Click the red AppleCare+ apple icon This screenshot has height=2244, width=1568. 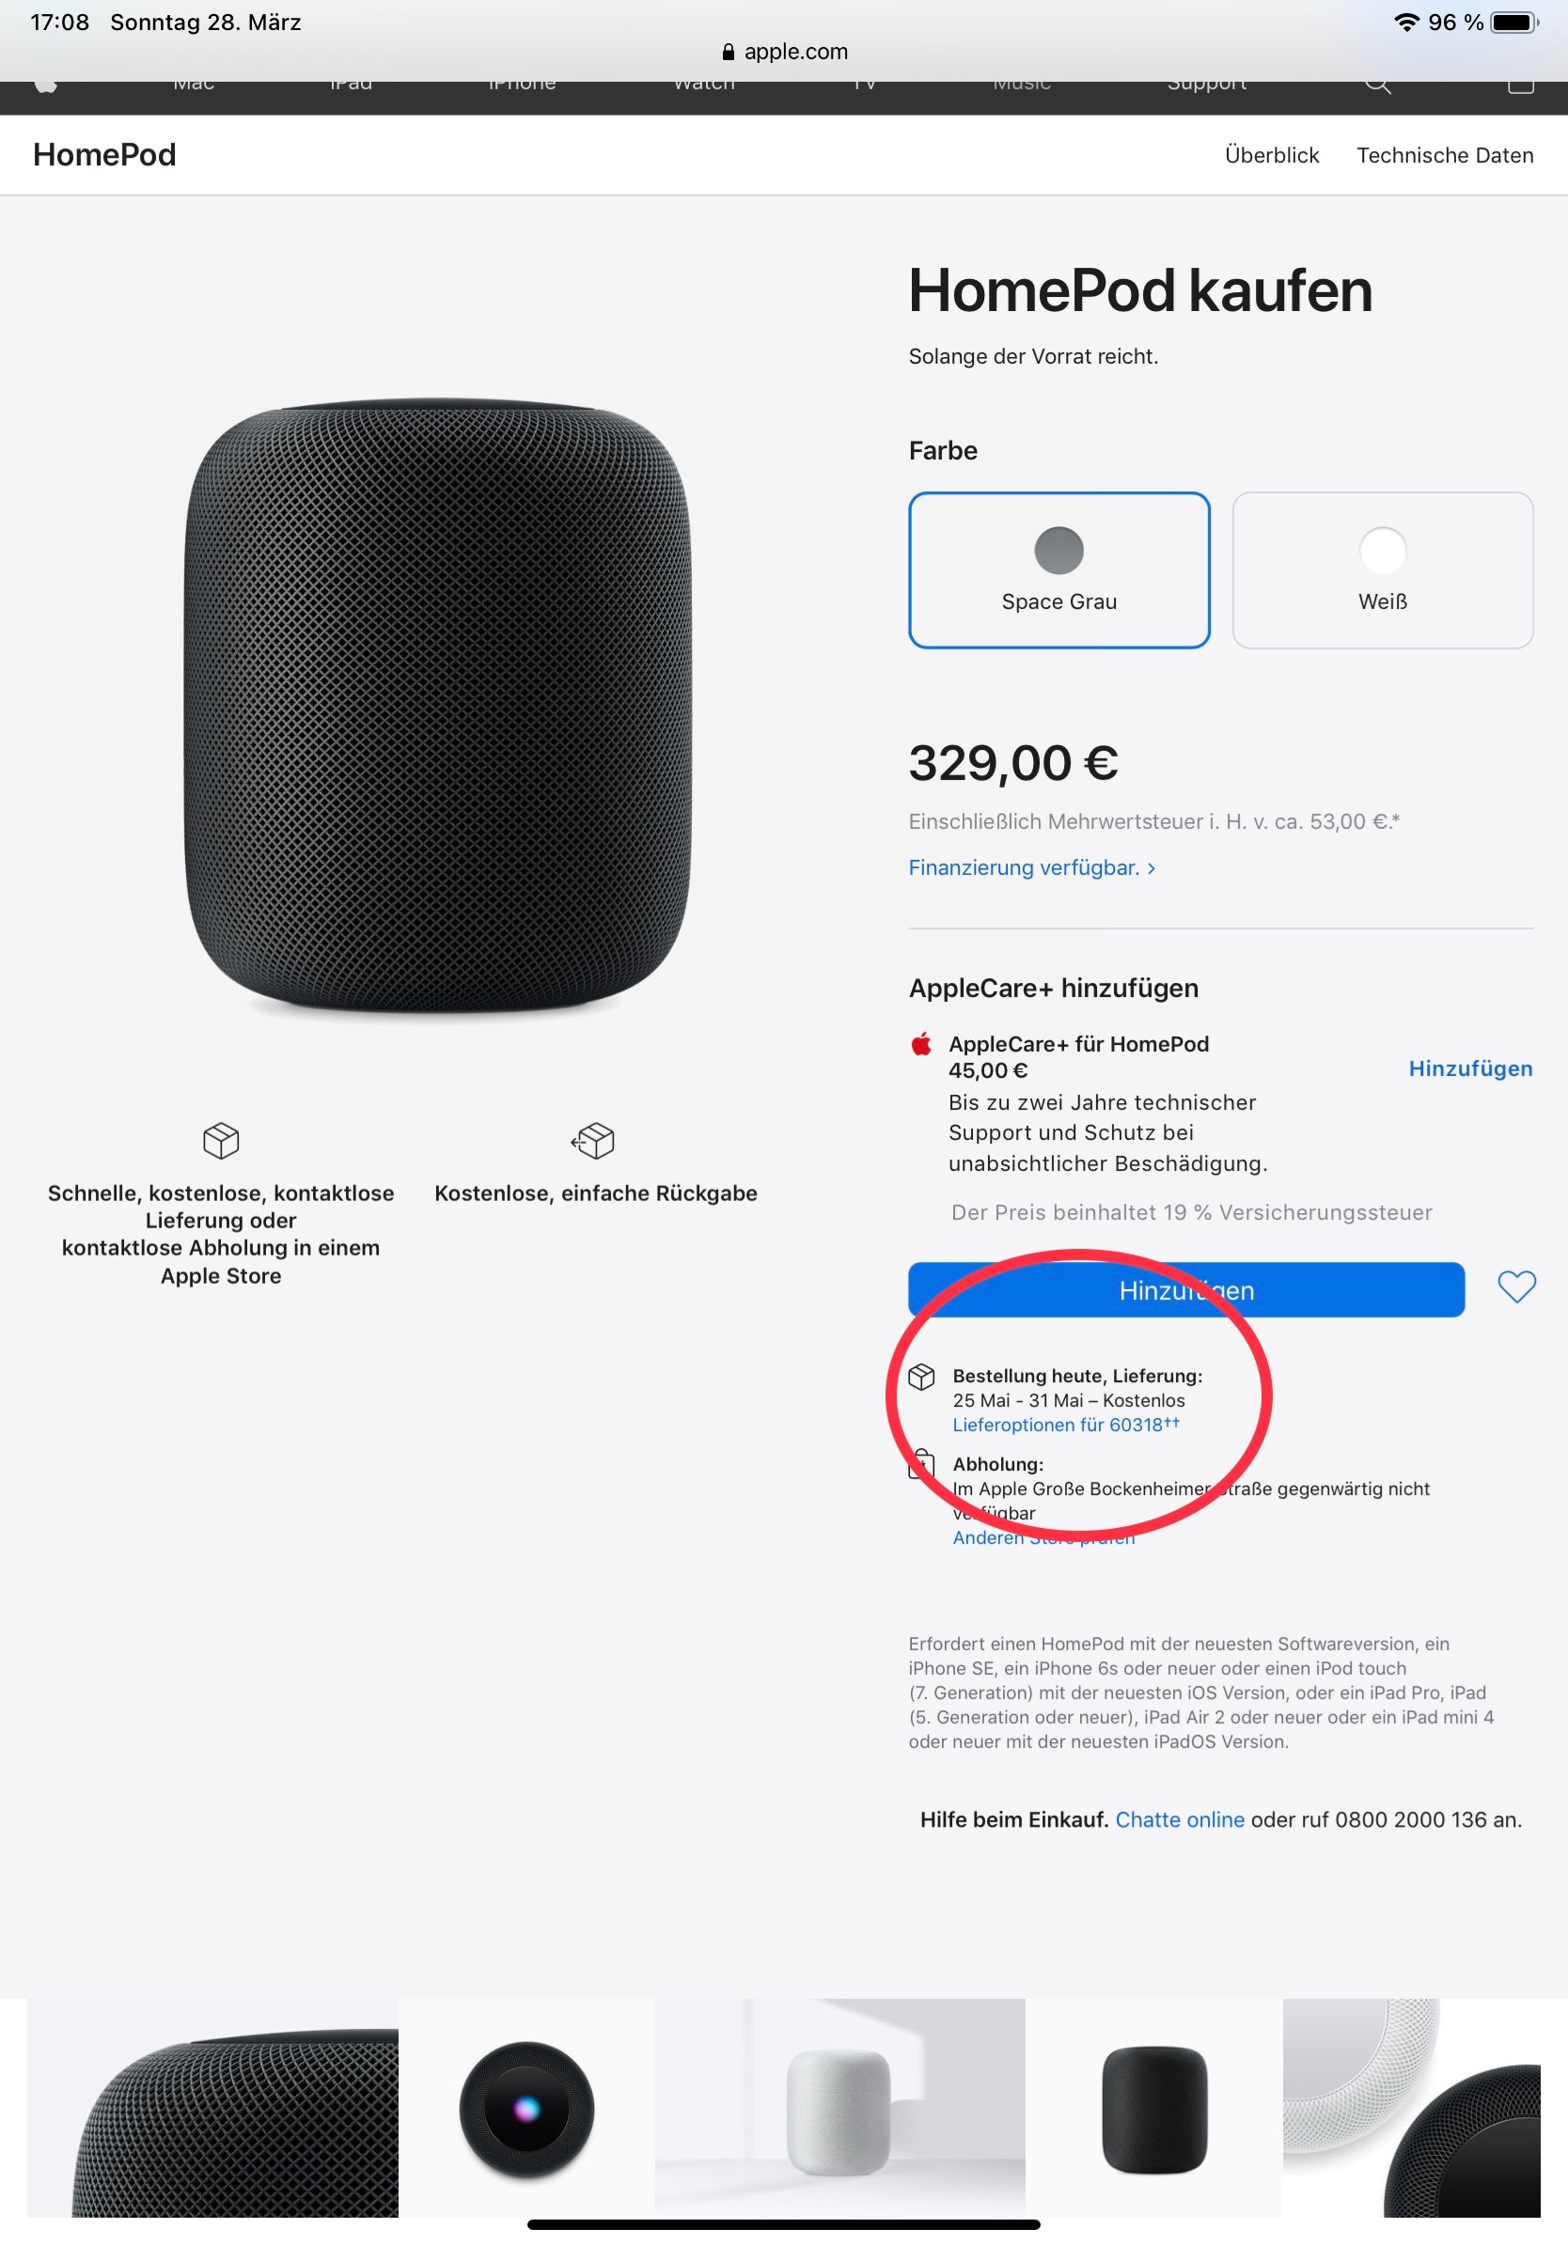coord(921,1044)
